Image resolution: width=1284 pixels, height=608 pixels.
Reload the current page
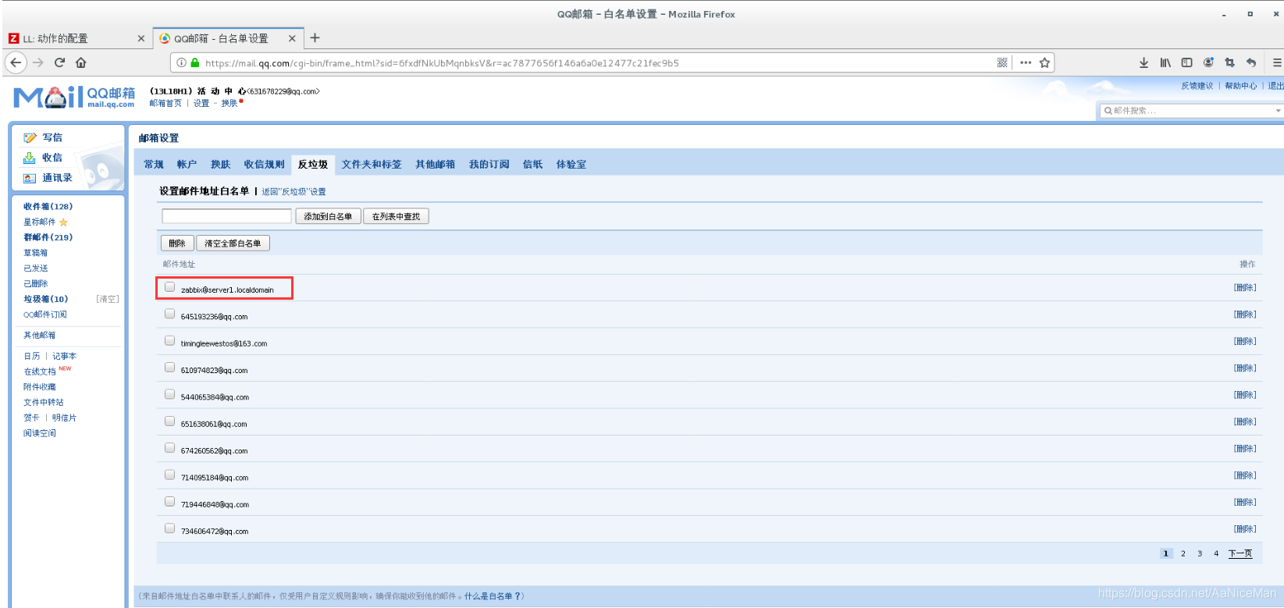pos(59,62)
